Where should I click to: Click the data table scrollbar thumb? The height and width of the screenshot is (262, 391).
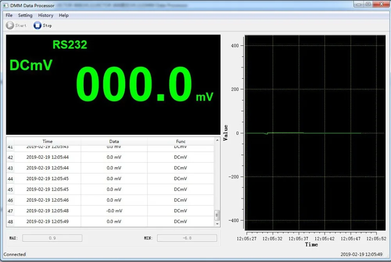(217, 215)
